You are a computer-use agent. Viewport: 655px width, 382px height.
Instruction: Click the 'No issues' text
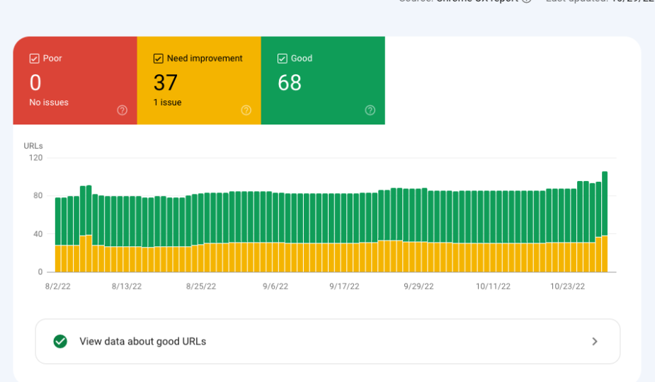point(49,103)
